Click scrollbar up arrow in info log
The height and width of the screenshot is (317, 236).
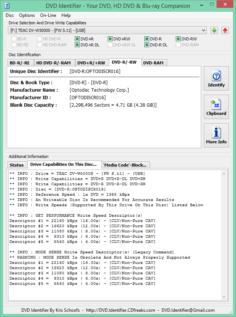(224, 174)
